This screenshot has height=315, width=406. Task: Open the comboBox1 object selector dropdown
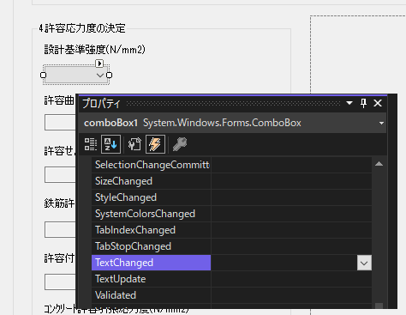point(381,123)
